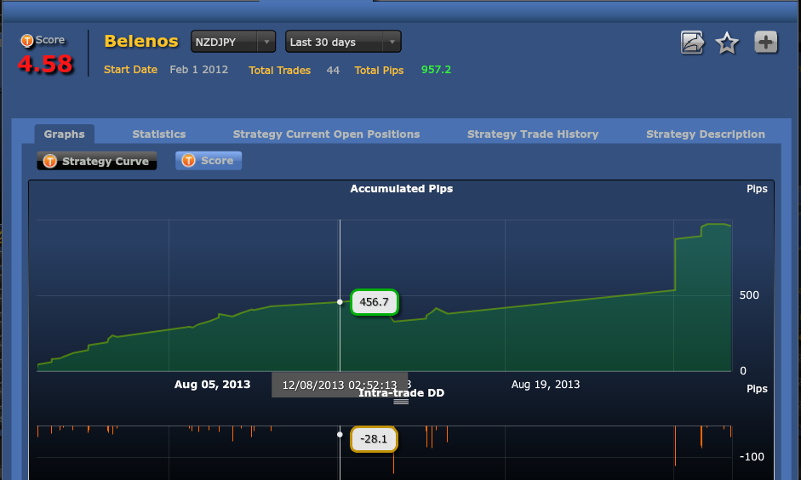
Task: Click the resize handle under Intra-trade DD
Action: point(401,402)
